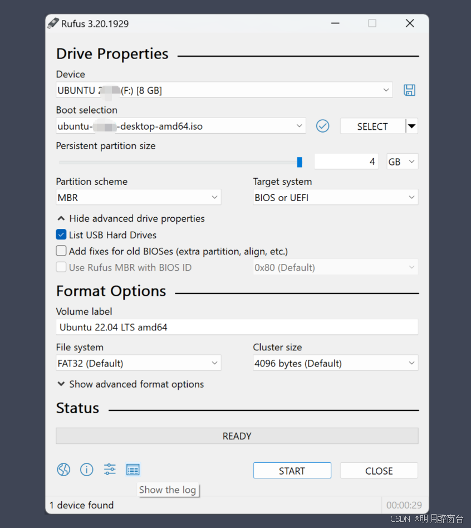Click the '1 device found' status text
Image resolution: width=471 pixels, height=528 pixels.
(x=81, y=505)
